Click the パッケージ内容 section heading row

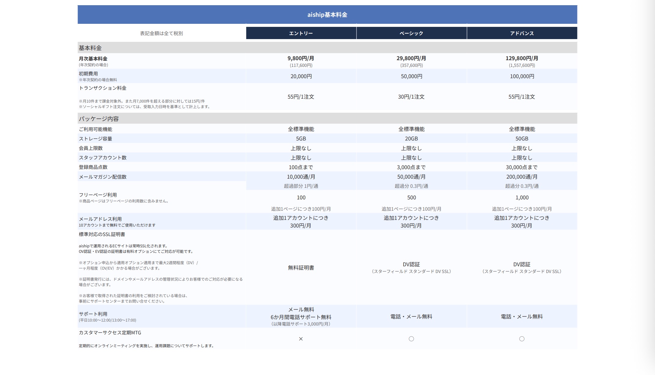99,119
